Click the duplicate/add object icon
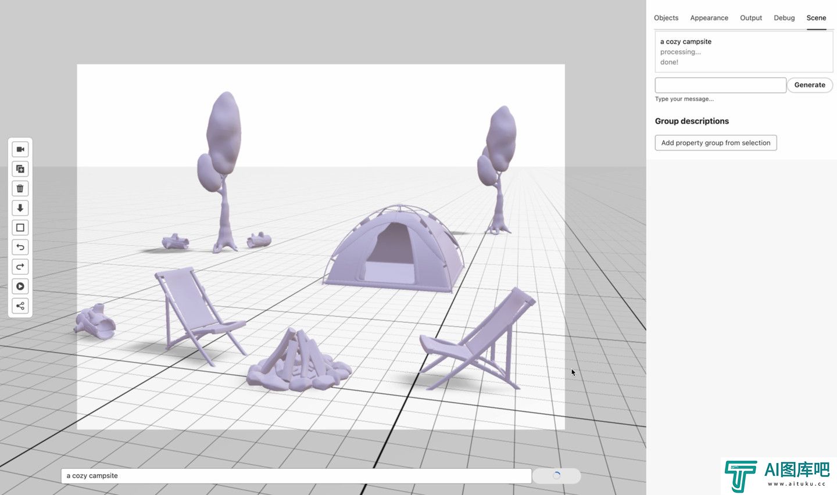 (x=20, y=169)
